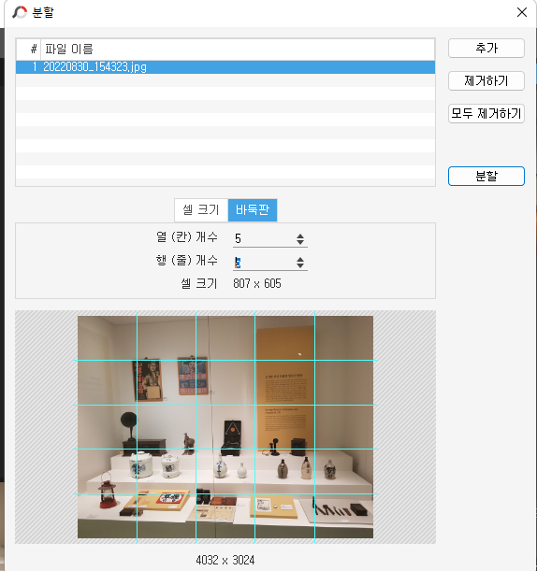This screenshot has height=571, width=537.
Task: Click the 4032 x 3024 size label
Action: [225, 560]
